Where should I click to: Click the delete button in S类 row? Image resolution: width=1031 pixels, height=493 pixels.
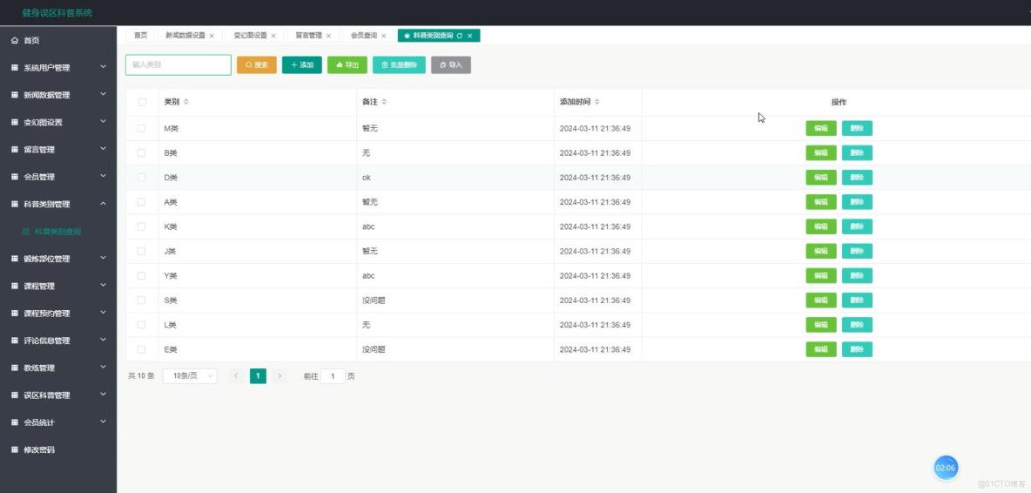tap(858, 301)
